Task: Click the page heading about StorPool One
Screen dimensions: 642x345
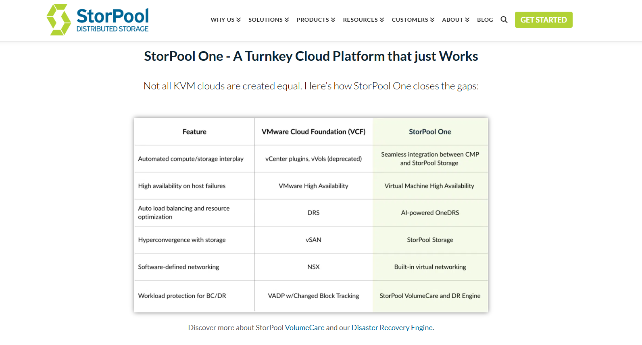Action: click(x=311, y=56)
